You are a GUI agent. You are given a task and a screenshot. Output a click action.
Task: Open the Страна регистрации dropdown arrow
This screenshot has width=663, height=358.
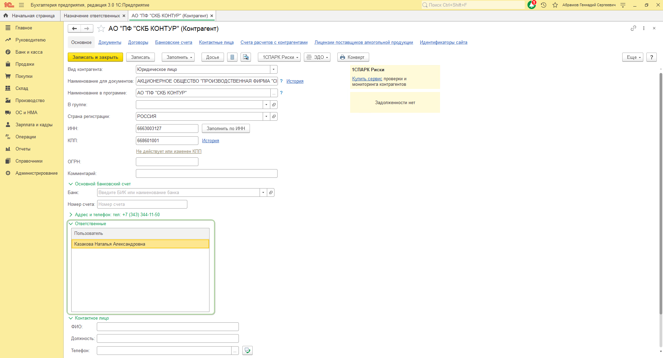267,117
